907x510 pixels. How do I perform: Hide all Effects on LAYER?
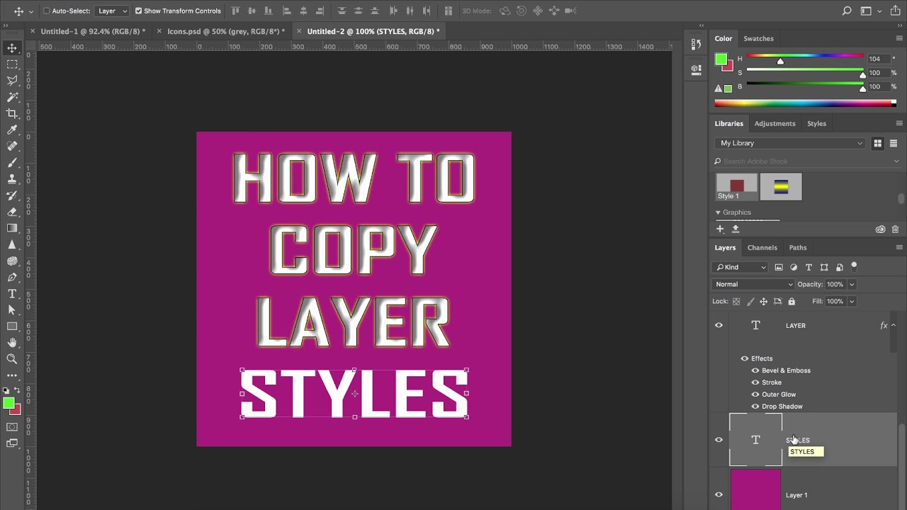click(745, 358)
